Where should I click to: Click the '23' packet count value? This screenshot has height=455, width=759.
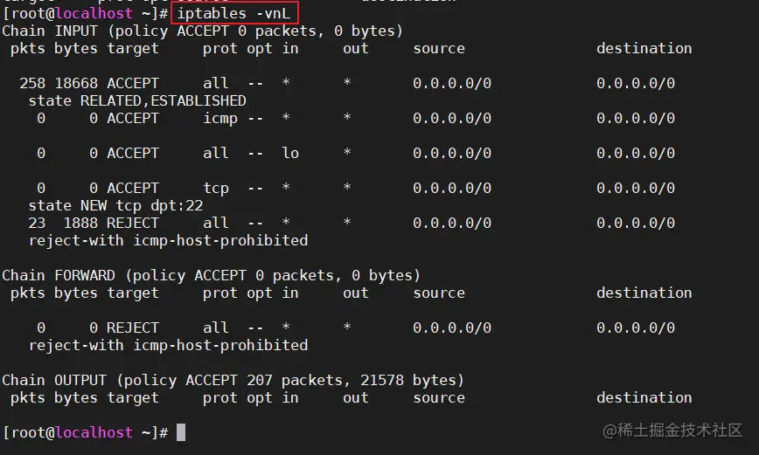click(x=37, y=223)
